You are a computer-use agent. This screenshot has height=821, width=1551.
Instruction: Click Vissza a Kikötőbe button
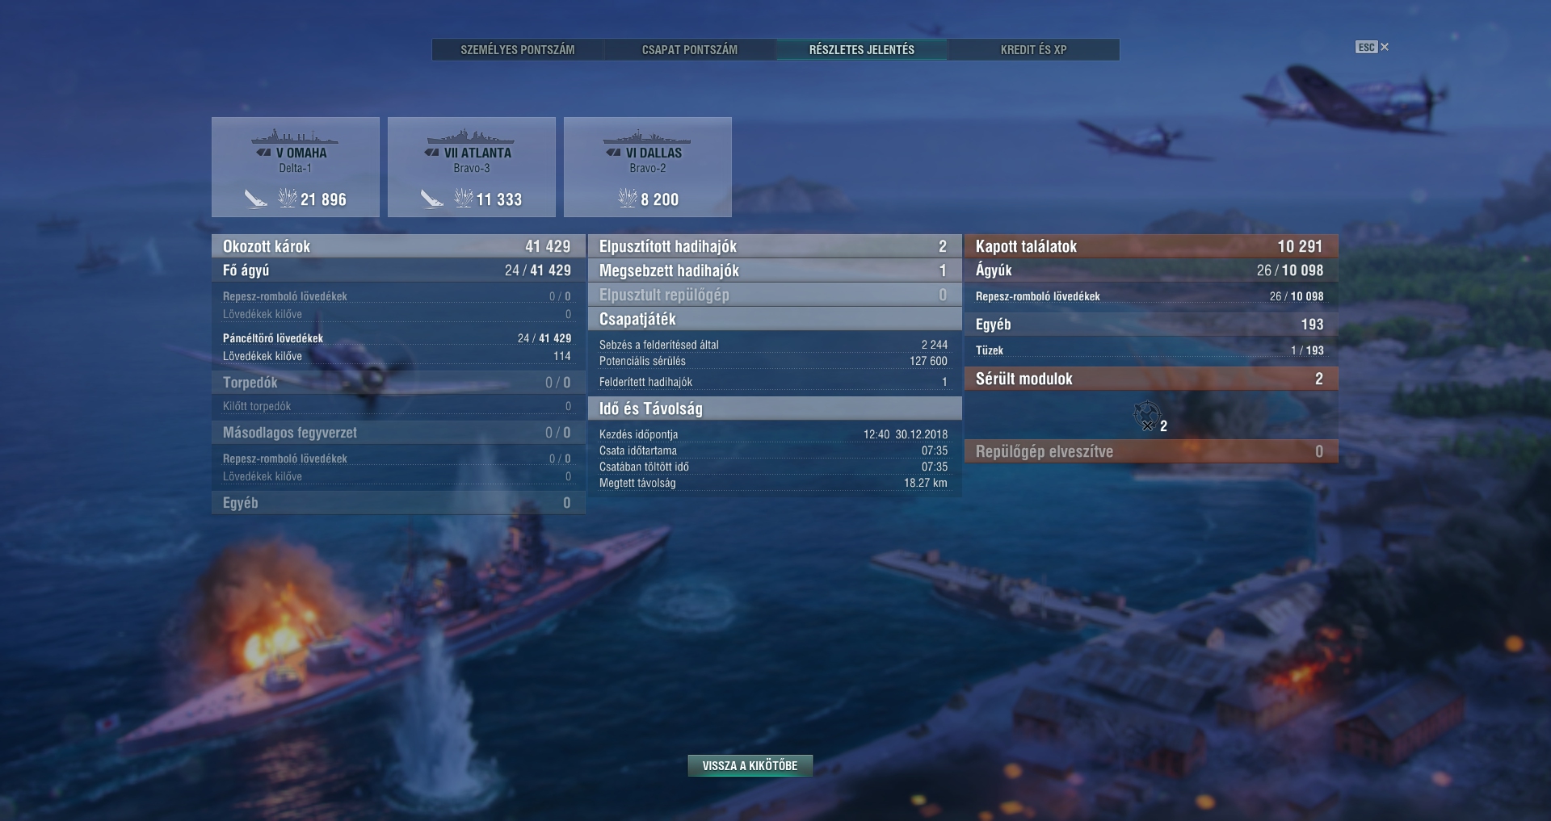pyautogui.click(x=750, y=765)
